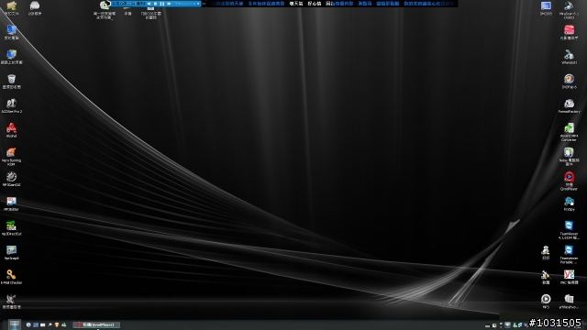587x330 pixels.
Task: Click the Start button on taskbar
Action: click(x=15, y=324)
